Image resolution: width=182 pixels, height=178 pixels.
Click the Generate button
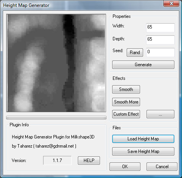coord(143,65)
